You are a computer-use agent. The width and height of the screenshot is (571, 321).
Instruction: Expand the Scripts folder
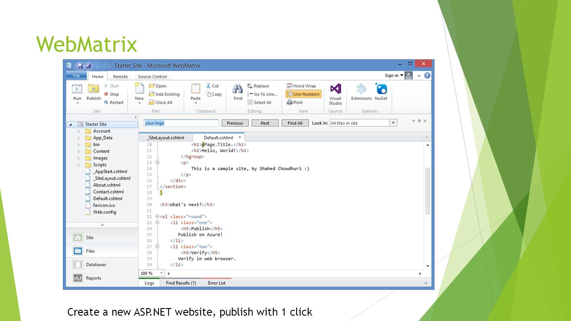tap(79, 165)
